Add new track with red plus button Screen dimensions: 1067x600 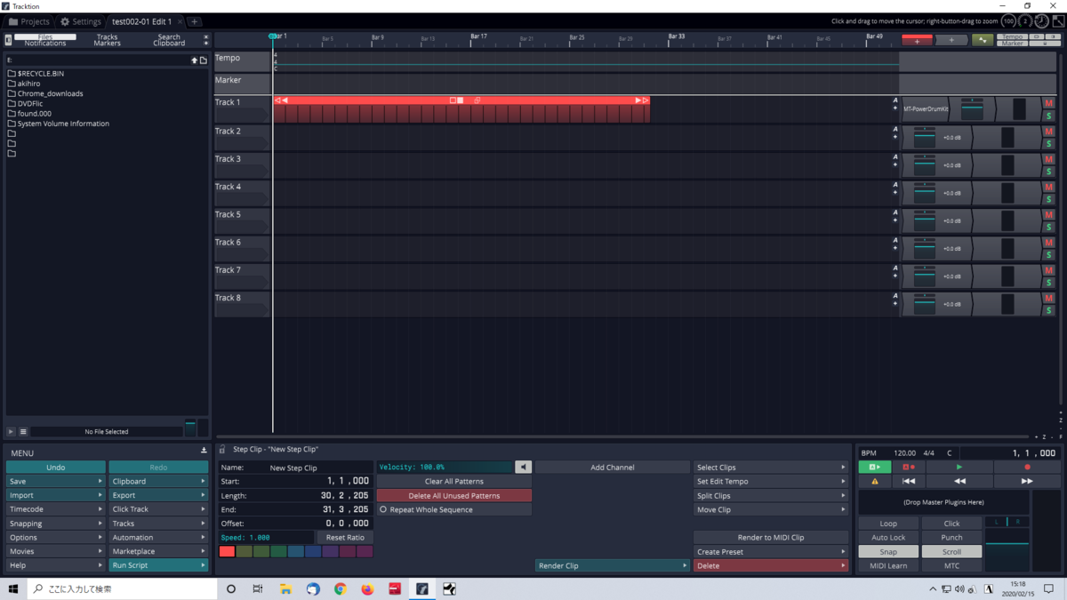(917, 40)
